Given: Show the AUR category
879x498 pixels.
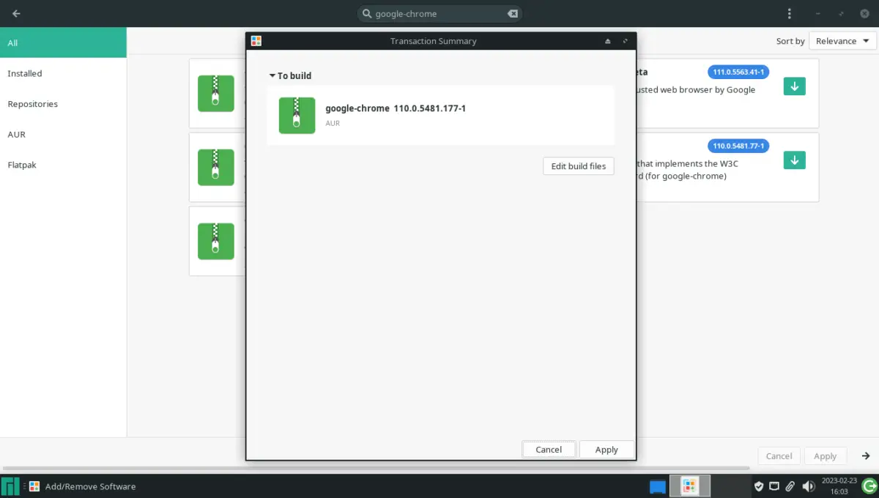Looking at the screenshot, I should click(x=63, y=135).
